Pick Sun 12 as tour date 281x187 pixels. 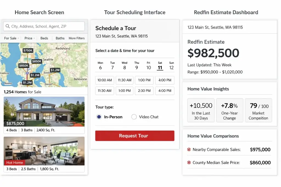(x=171, y=66)
